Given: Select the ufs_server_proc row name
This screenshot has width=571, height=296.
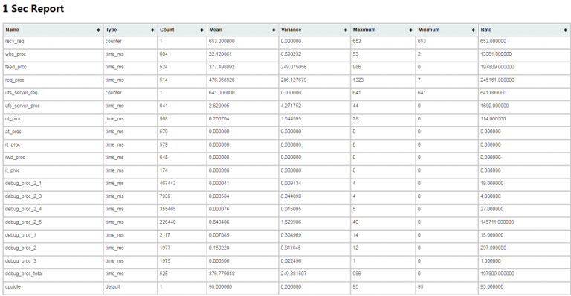Looking at the screenshot, I should 22,106.
